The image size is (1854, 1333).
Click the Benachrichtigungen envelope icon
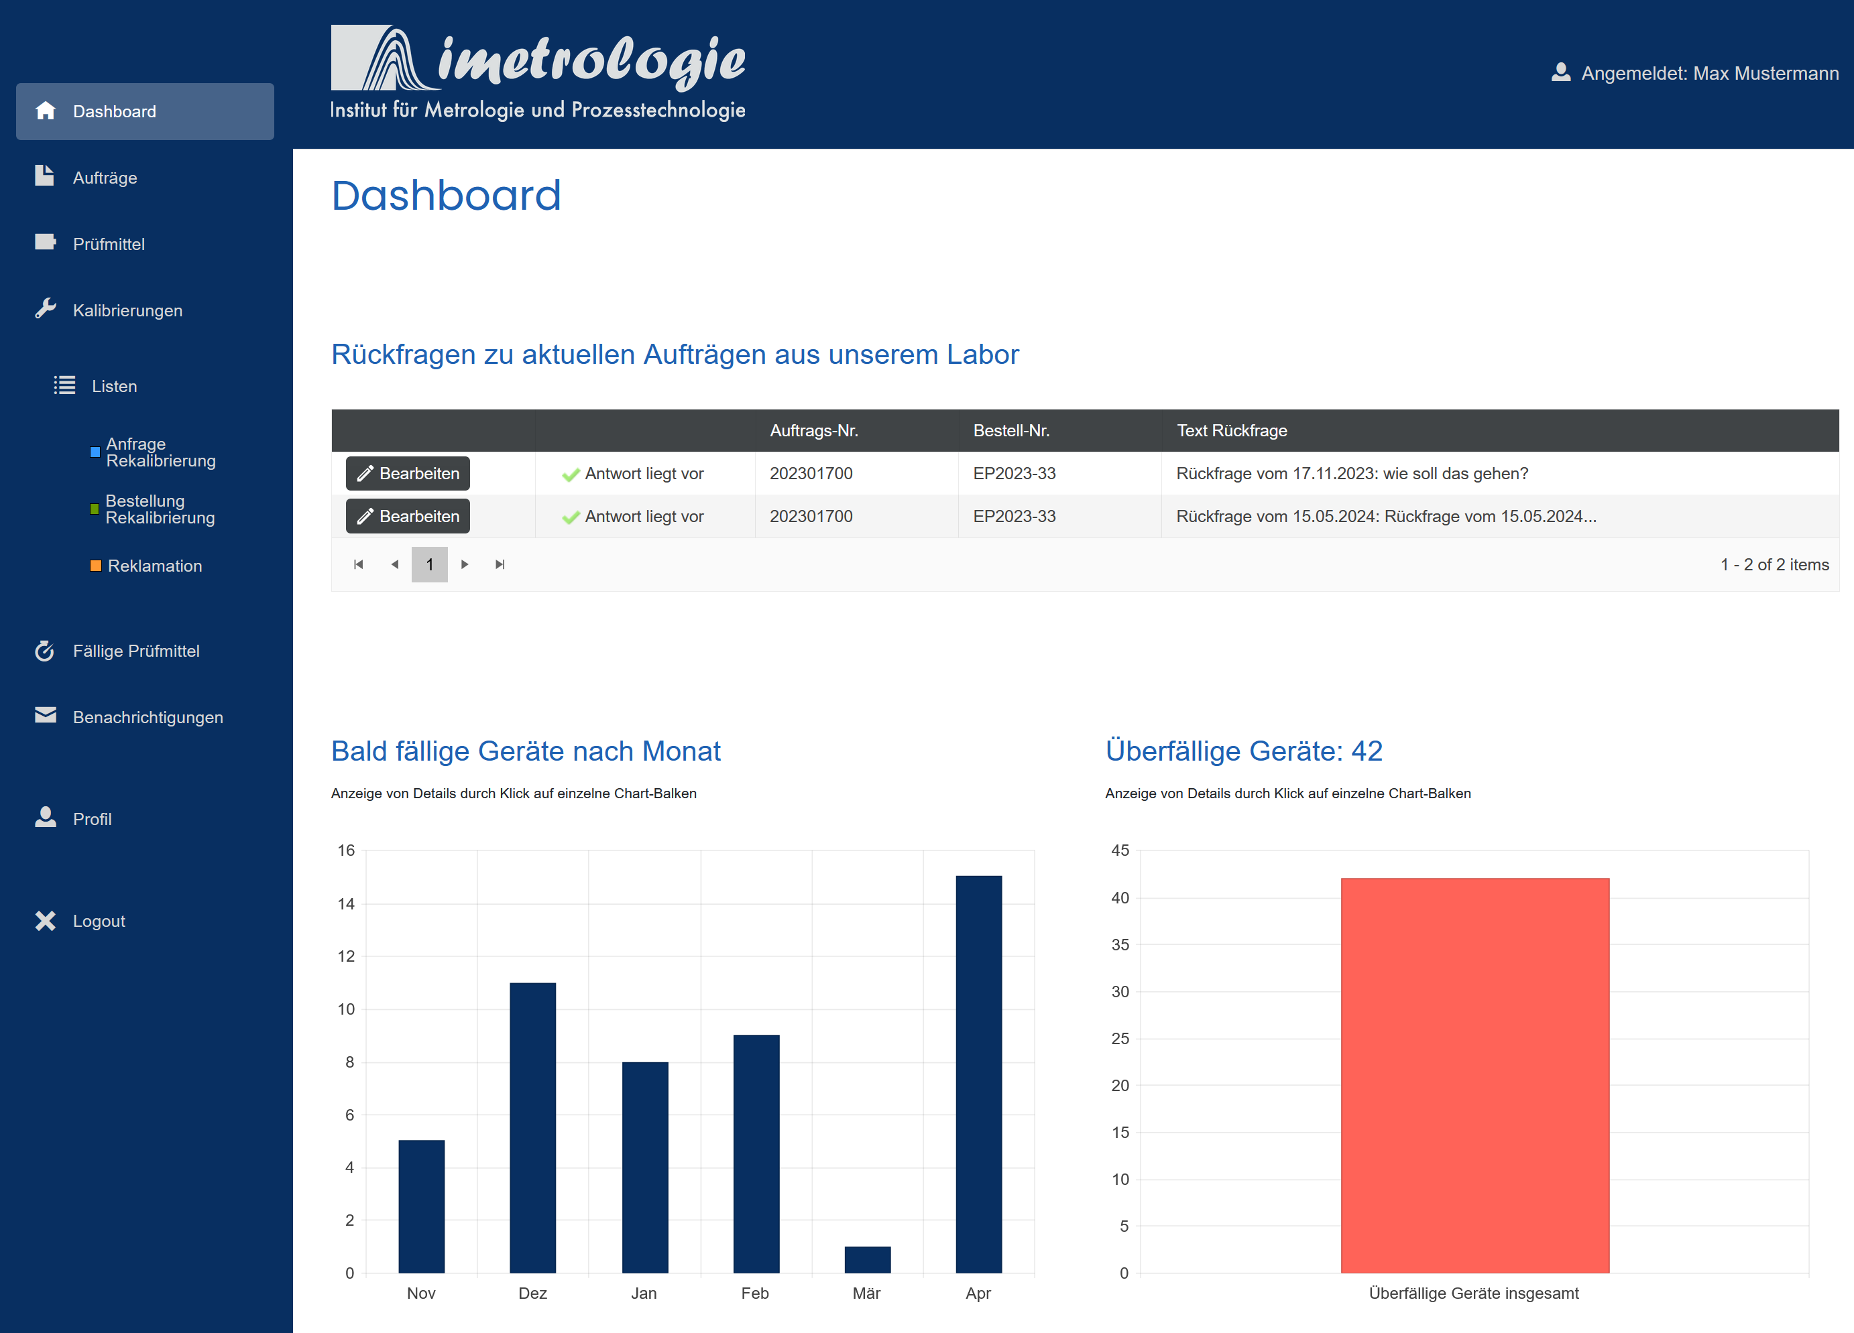[x=46, y=715]
